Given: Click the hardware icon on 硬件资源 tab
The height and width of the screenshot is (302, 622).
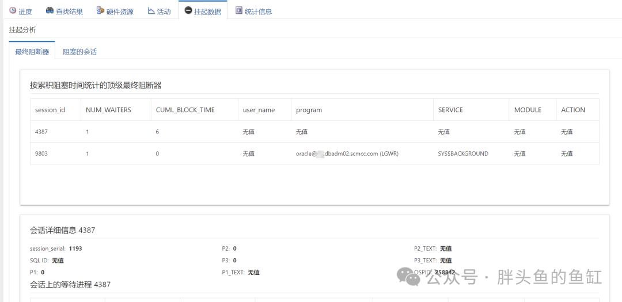Looking at the screenshot, I should 100,11.
